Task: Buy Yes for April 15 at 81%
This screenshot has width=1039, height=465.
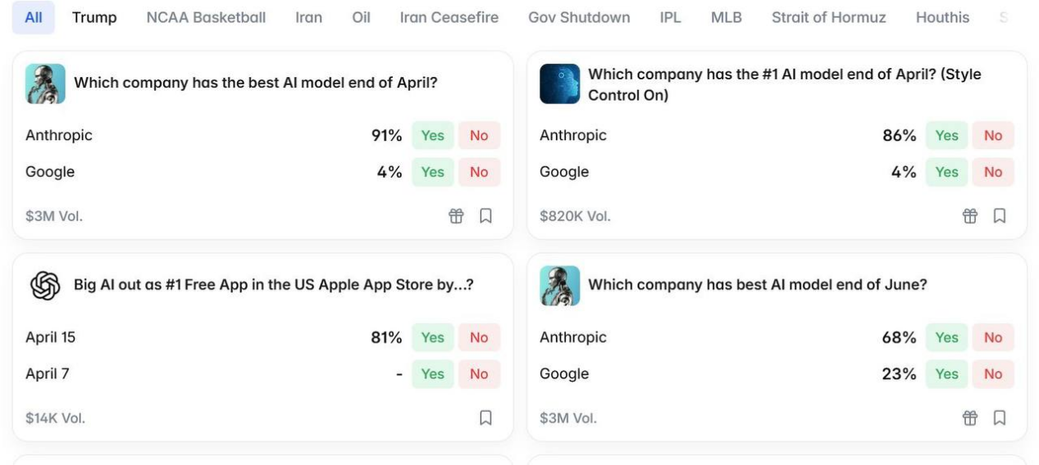Action: point(432,338)
